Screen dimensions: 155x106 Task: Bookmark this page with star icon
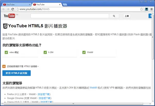pyautogui.click(x=142, y=9)
